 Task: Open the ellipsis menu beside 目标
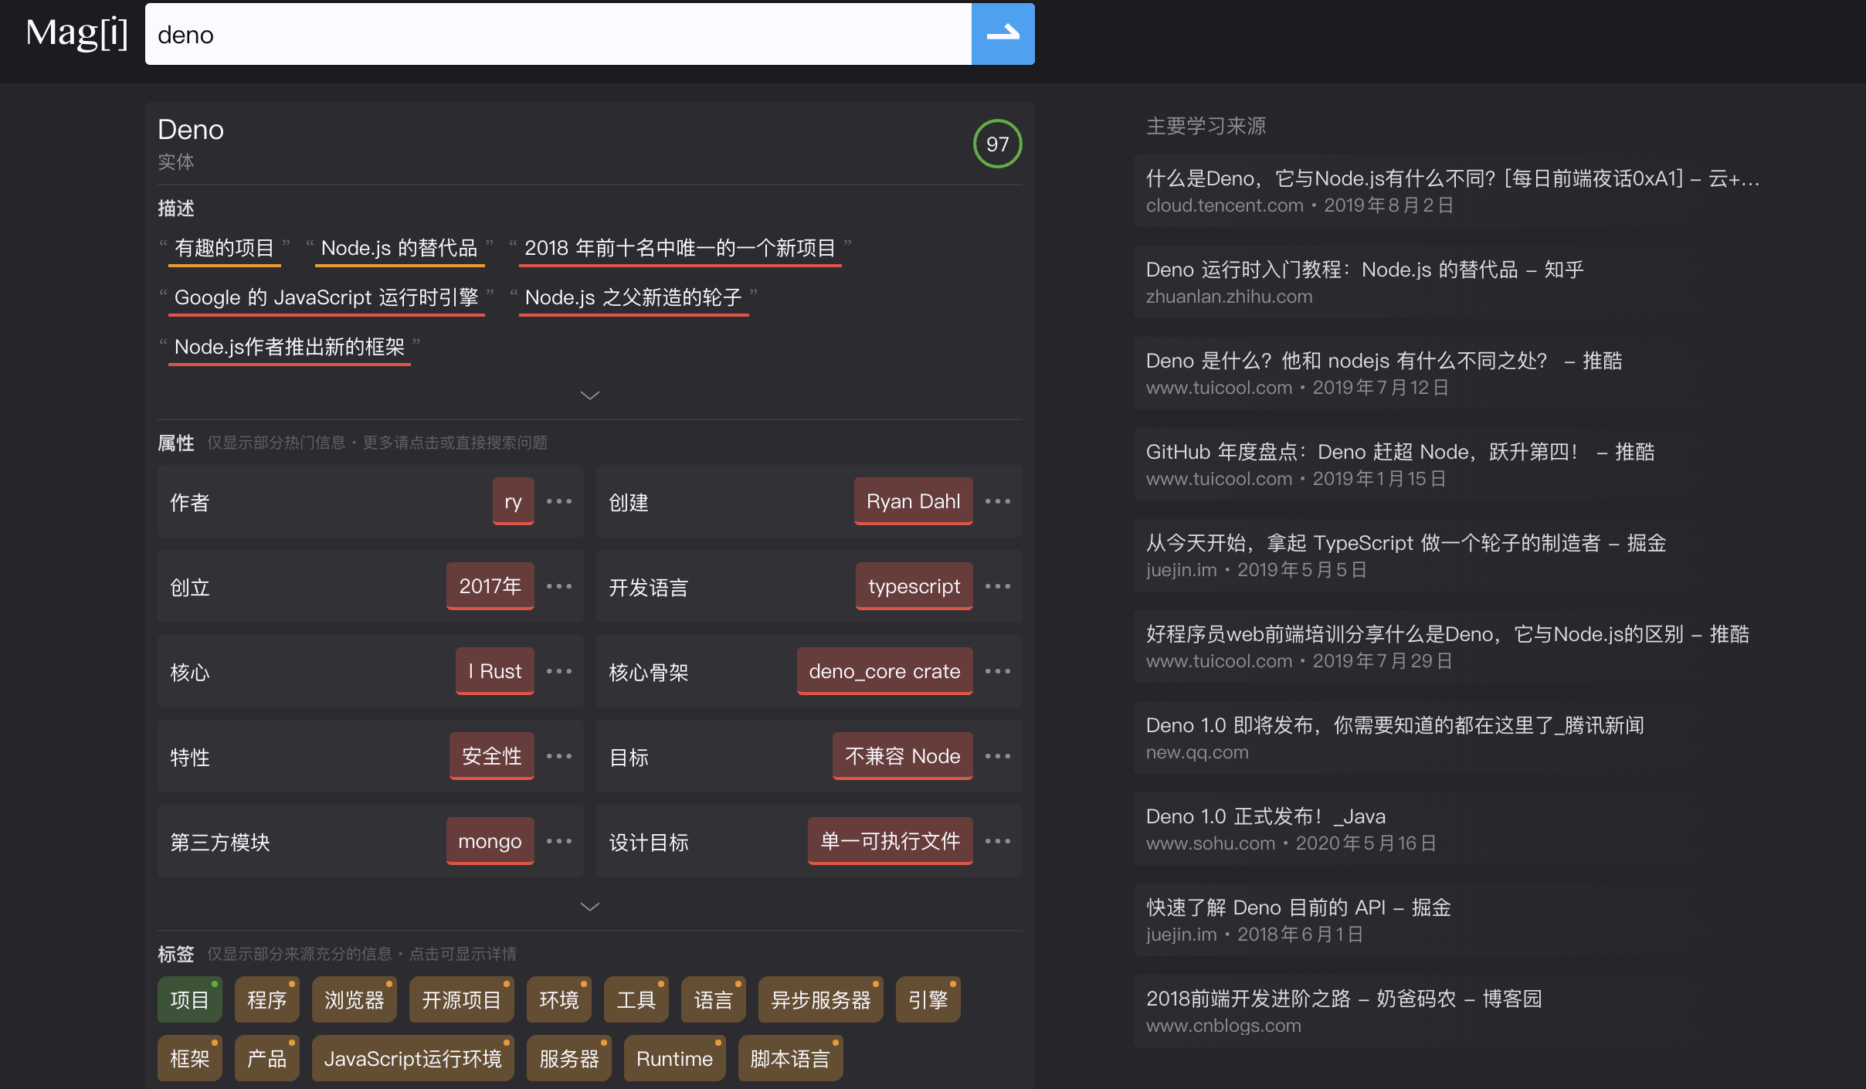(x=999, y=756)
